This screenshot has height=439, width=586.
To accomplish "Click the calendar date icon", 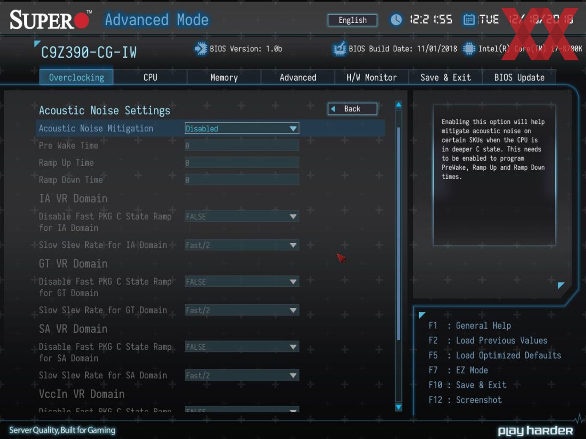I will click(x=469, y=19).
